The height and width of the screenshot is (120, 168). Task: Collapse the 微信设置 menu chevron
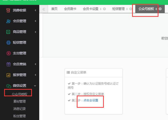coord(35,86)
